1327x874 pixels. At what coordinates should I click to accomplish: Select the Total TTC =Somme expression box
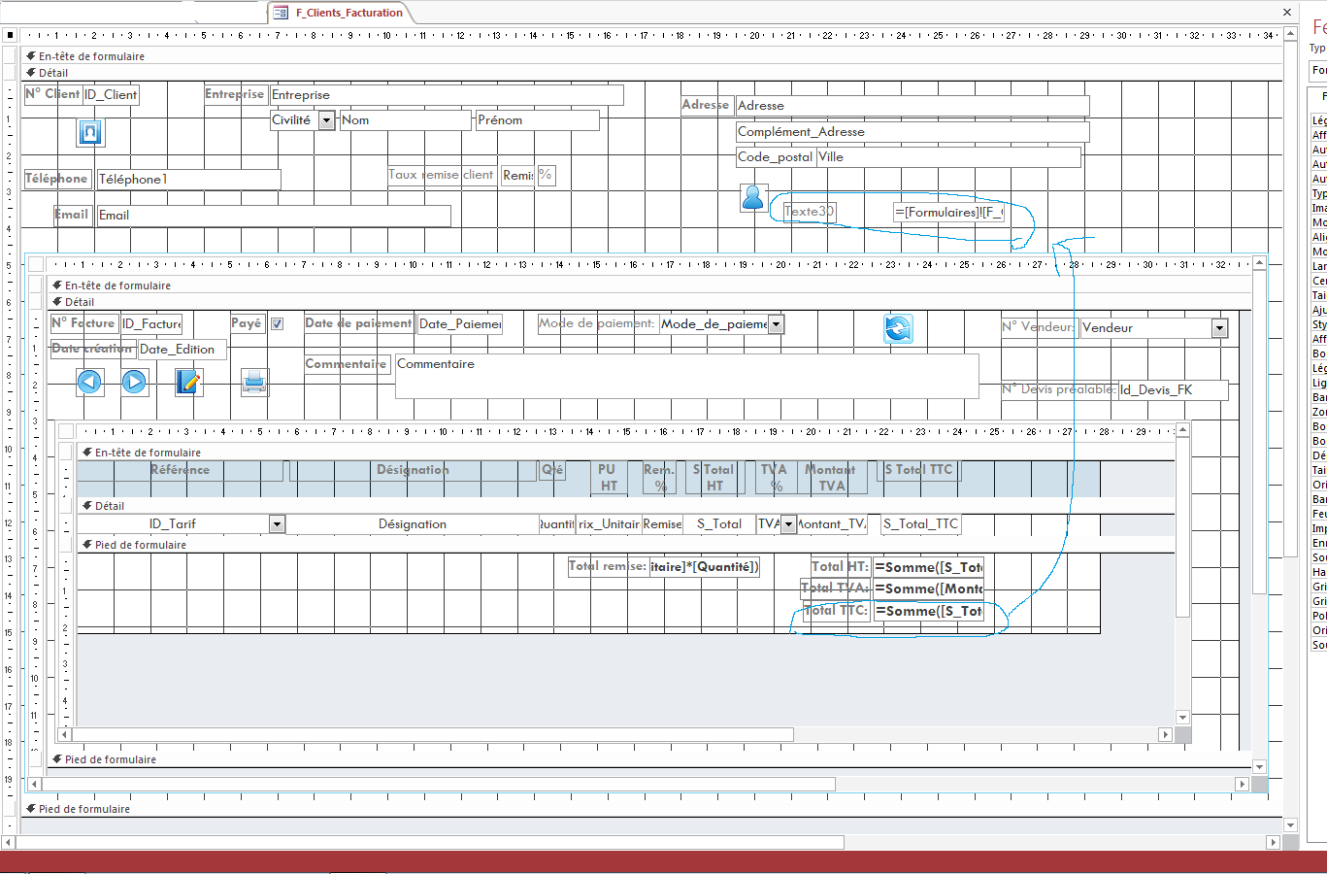pyautogui.click(x=929, y=611)
